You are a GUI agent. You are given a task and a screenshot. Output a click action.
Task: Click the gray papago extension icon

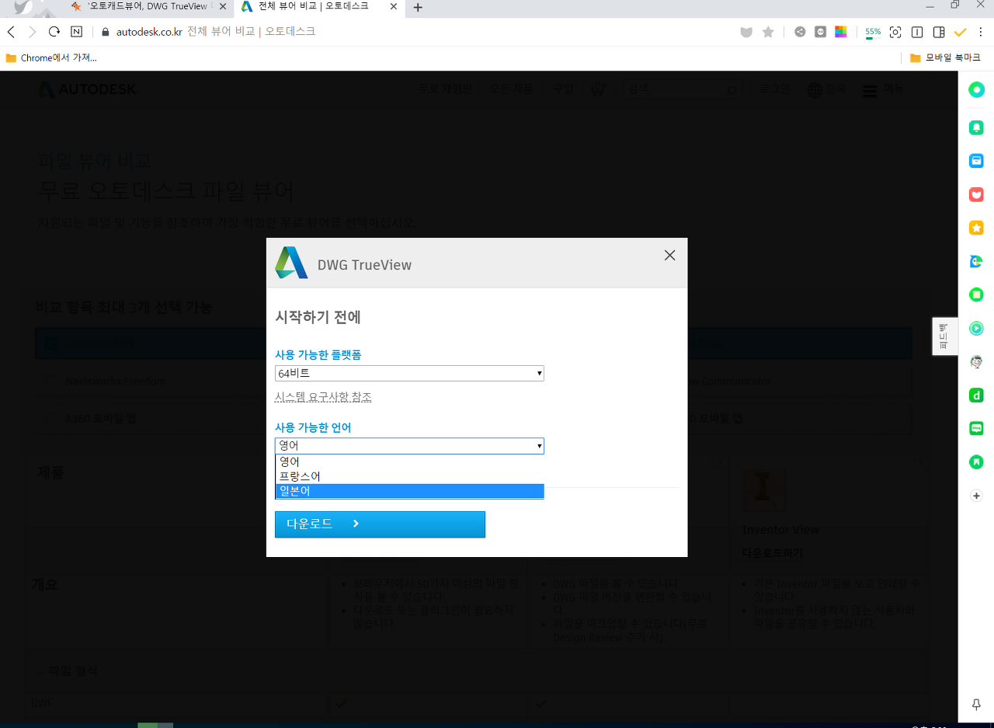point(820,32)
